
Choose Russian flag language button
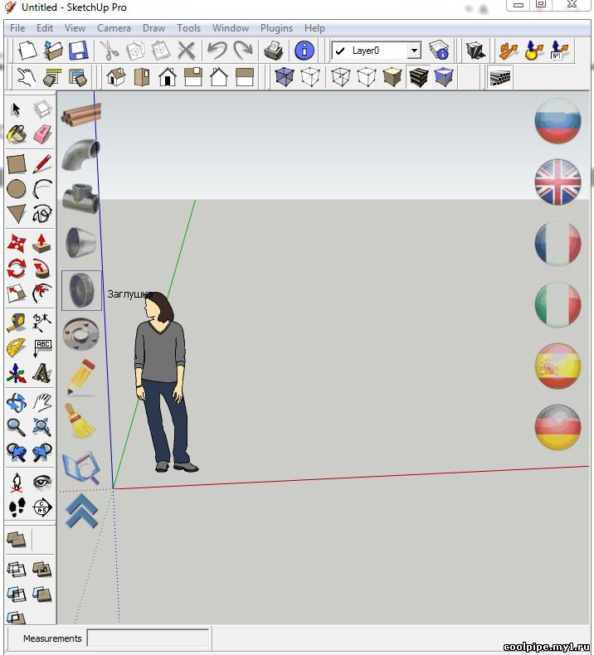pos(557,121)
